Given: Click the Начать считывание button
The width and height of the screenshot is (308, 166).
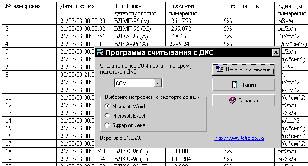Looking at the screenshot, I should click(x=243, y=69).
